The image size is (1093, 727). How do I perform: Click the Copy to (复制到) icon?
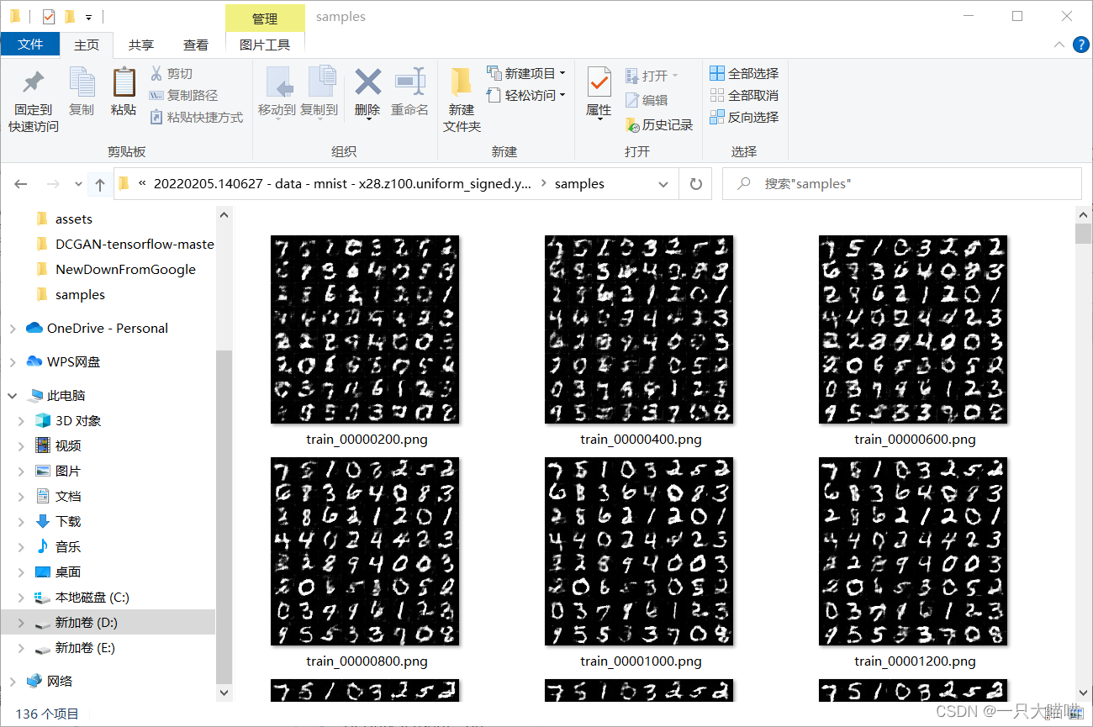pyautogui.click(x=320, y=83)
